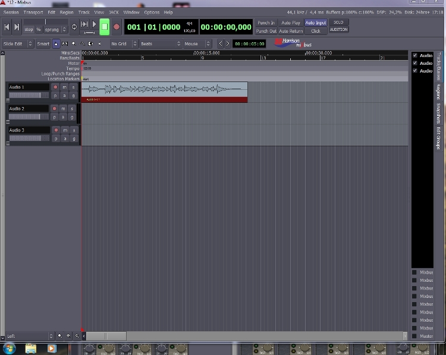The width and height of the screenshot is (446, 355).
Task: Expand the No Grid snap dropdown
Action: tap(124, 43)
